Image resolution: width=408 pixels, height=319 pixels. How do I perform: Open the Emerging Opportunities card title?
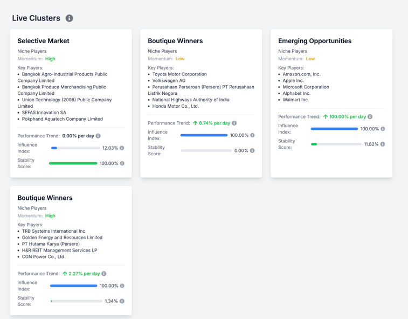tap(315, 41)
